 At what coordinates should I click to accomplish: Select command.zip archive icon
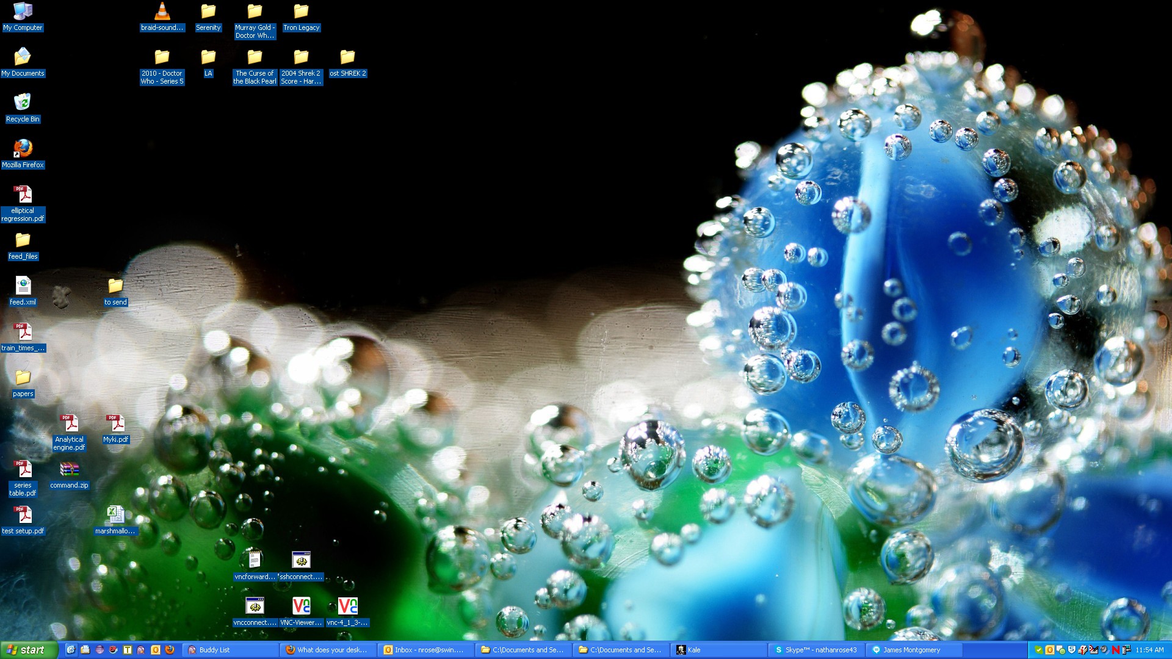coord(69,469)
